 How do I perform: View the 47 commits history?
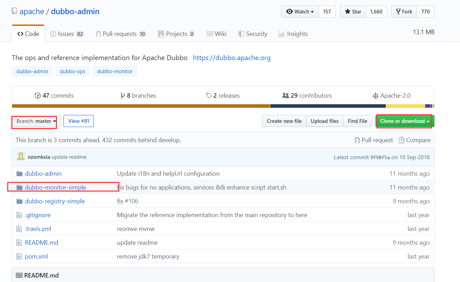click(x=54, y=96)
